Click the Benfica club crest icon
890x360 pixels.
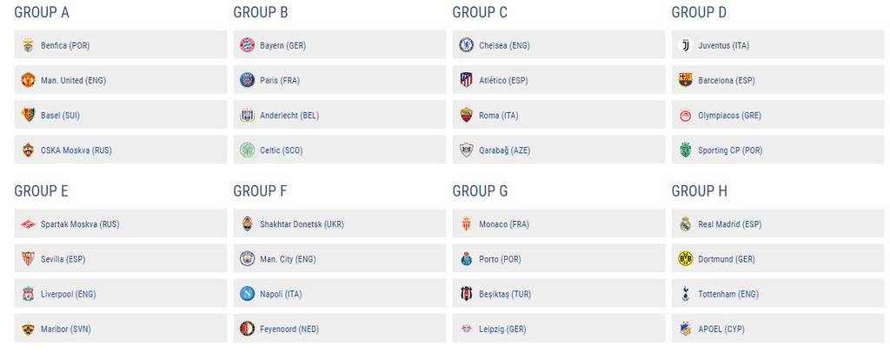tap(28, 45)
